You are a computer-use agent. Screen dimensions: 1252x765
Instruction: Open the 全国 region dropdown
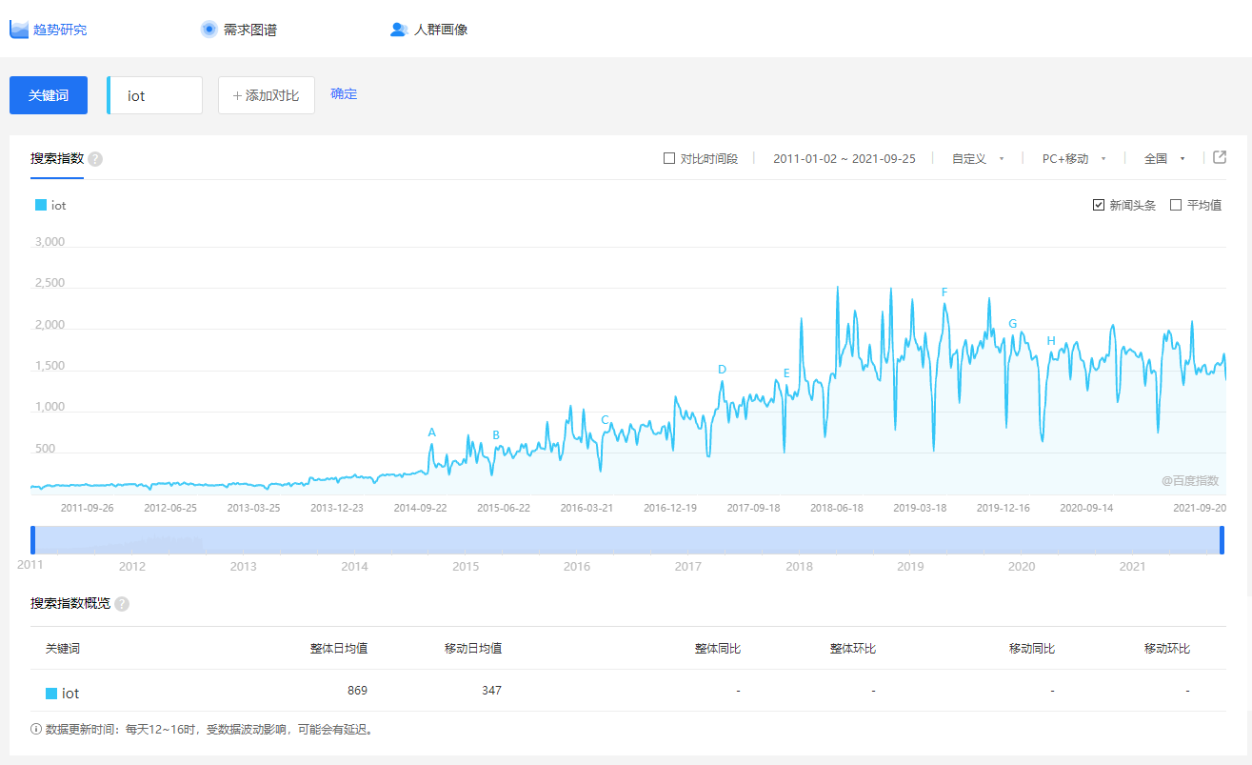[1163, 159]
